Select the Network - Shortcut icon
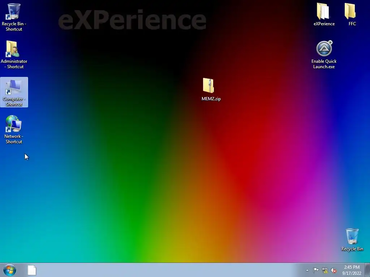This screenshot has height=277, width=370. pyautogui.click(x=14, y=130)
